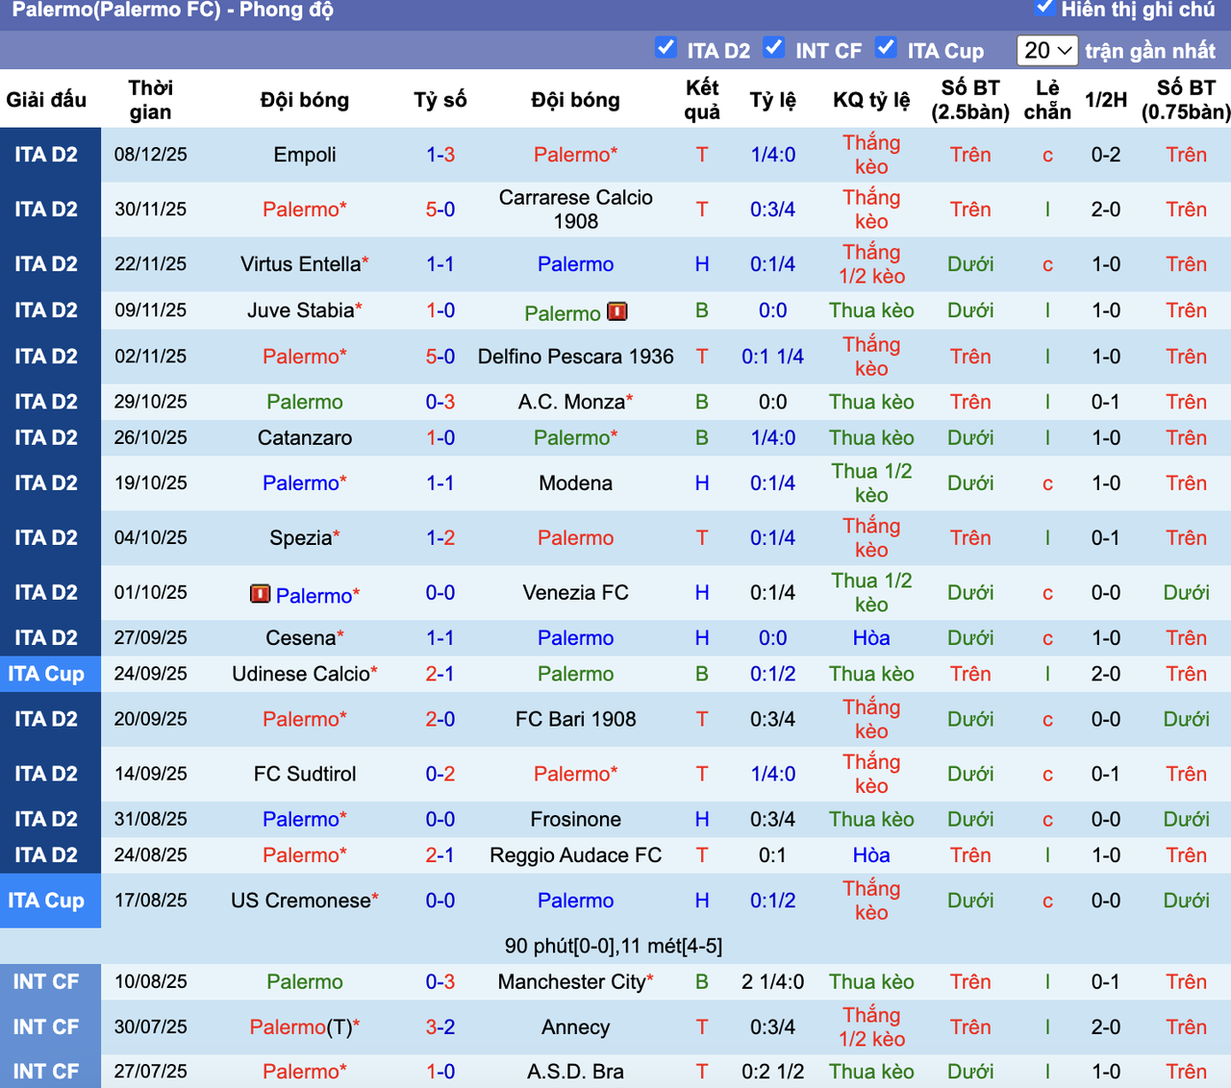This screenshot has width=1231, height=1088.
Task: Open the Carrarese Calcio 1908 team link
Action: pos(576,210)
